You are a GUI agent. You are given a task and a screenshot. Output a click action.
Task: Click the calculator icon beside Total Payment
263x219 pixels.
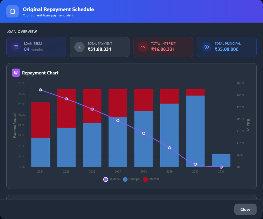point(79,47)
